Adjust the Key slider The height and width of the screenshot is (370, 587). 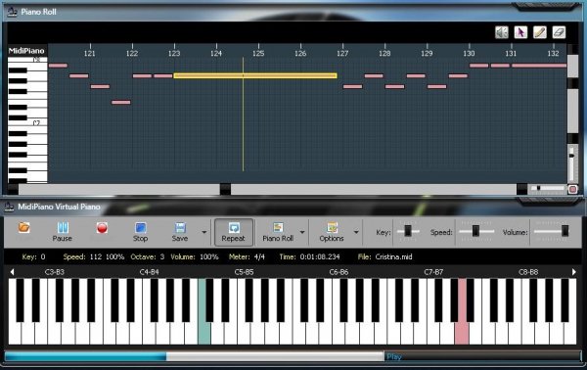tap(408, 231)
